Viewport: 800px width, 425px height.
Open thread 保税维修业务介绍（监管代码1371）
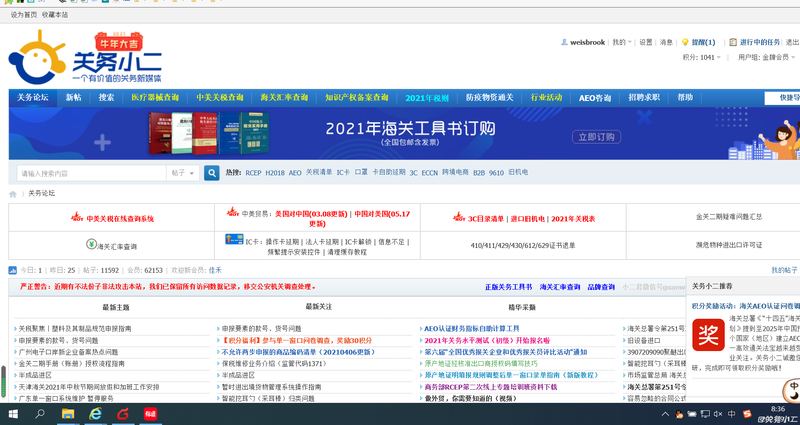click(275, 363)
